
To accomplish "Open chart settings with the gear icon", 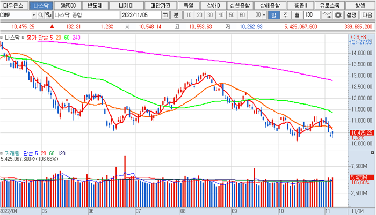I will 338,15.
